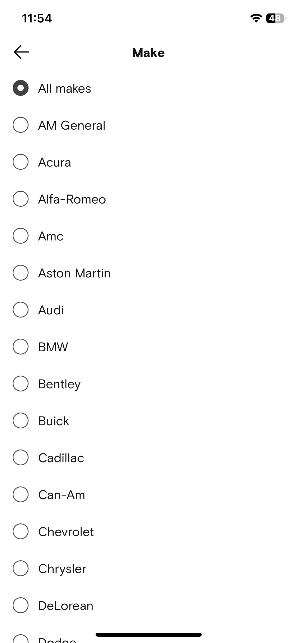Tap the back arrow icon
297x643 pixels.
[21, 52]
